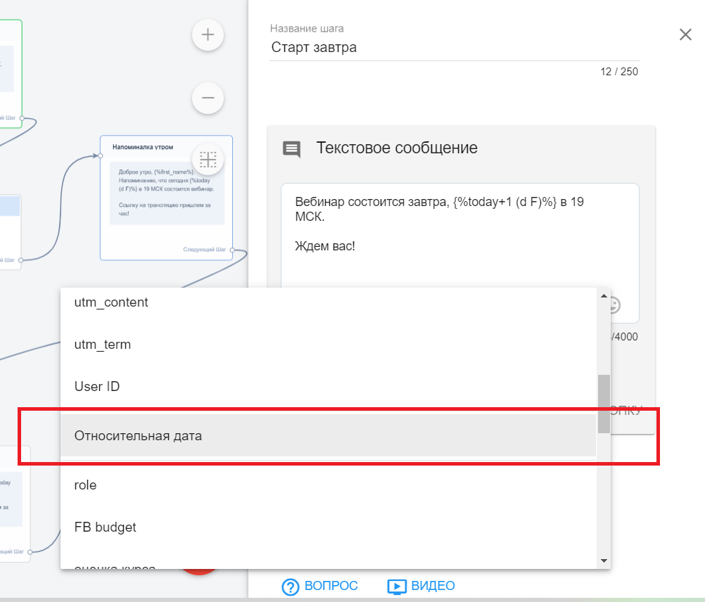The height and width of the screenshot is (602, 705).
Task: Select Относительная дата option
Action: pos(138,436)
